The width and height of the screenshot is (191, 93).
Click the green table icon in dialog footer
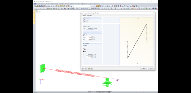(86, 69)
